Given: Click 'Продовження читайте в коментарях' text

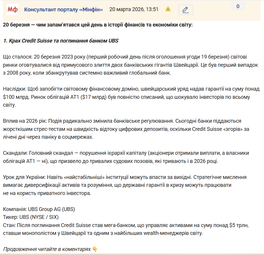Looking at the screenshot, I should (47, 249).
